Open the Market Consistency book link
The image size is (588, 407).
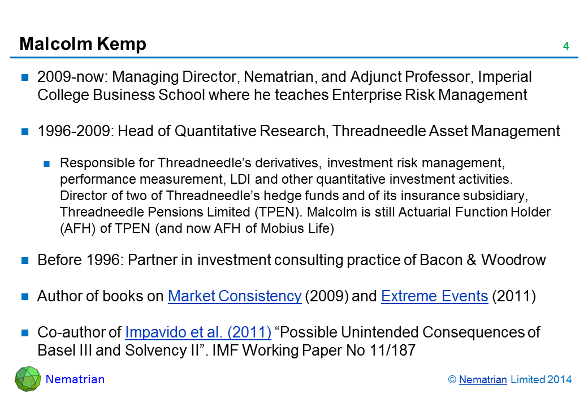tap(235, 296)
